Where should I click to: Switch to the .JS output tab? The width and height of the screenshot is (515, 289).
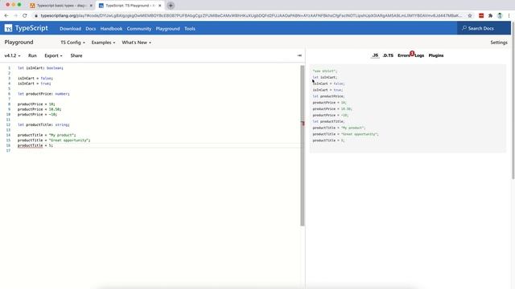(x=375, y=55)
